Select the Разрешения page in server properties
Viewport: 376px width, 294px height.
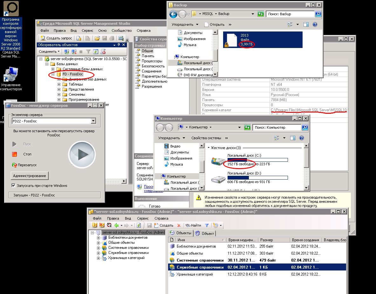pos(152,86)
